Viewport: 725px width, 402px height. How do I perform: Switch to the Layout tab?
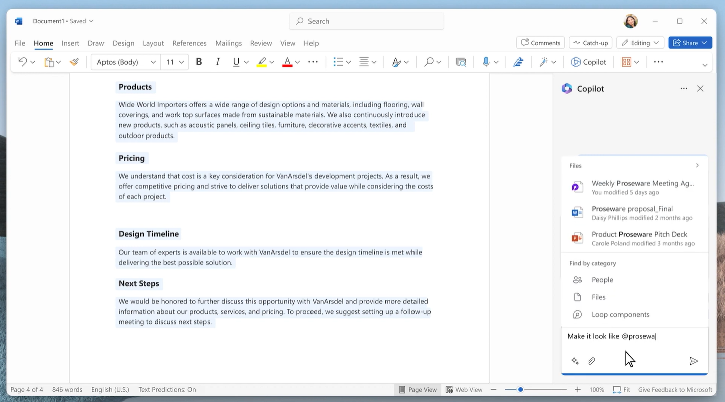point(153,43)
